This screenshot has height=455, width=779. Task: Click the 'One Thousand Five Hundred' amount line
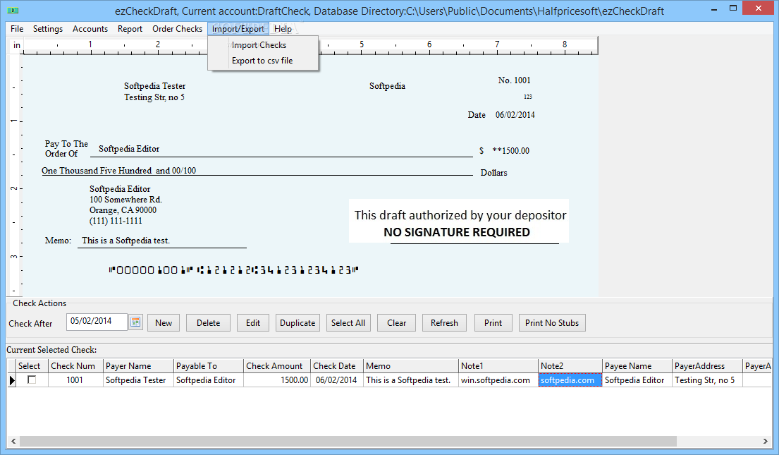pyautogui.click(x=118, y=171)
